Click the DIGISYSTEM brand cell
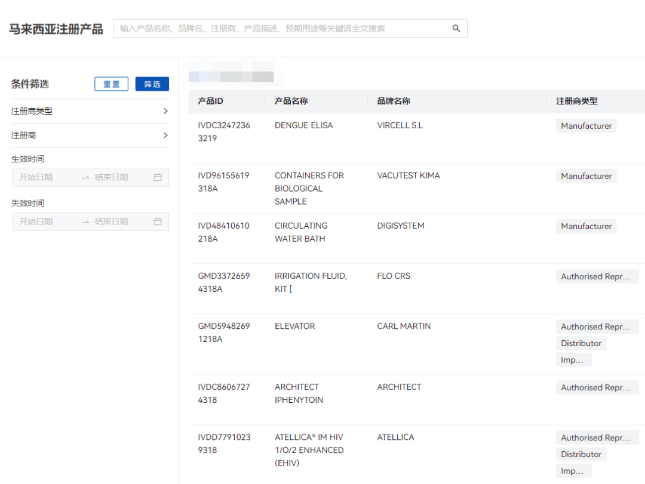The height and width of the screenshot is (484, 645). pos(401,226)
